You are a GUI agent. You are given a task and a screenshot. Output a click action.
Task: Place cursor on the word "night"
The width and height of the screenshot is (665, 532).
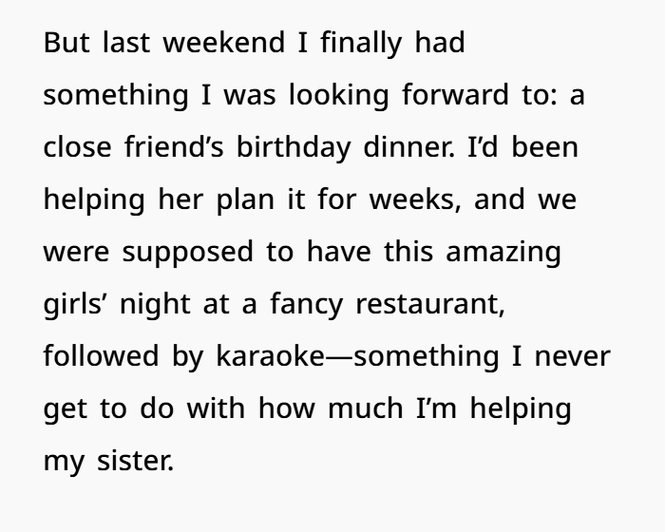(155, 305)
